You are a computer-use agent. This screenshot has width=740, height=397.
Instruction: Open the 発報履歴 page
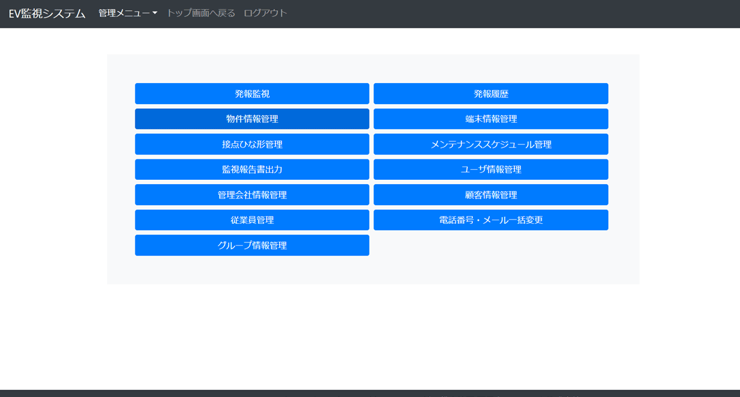coord(491,94)
